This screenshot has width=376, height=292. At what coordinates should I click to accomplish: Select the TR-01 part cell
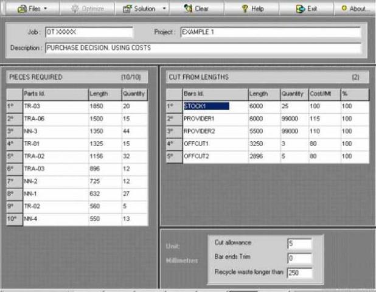pos(55,144)
